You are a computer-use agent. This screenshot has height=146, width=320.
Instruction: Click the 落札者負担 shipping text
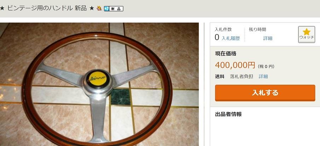(x=242, y=77)
